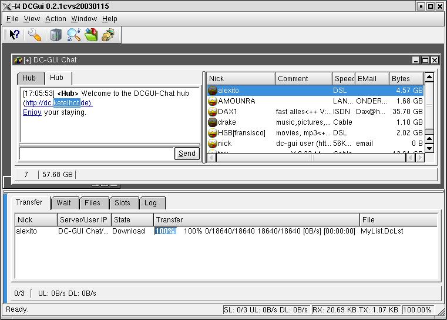This screenshot has width=447, height=320.
Task: Click the 0/3 slots status text
Action: tap(19, 294)
